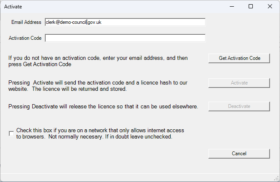Click the 'Email Address' label
280x182 pixels.
26,22
